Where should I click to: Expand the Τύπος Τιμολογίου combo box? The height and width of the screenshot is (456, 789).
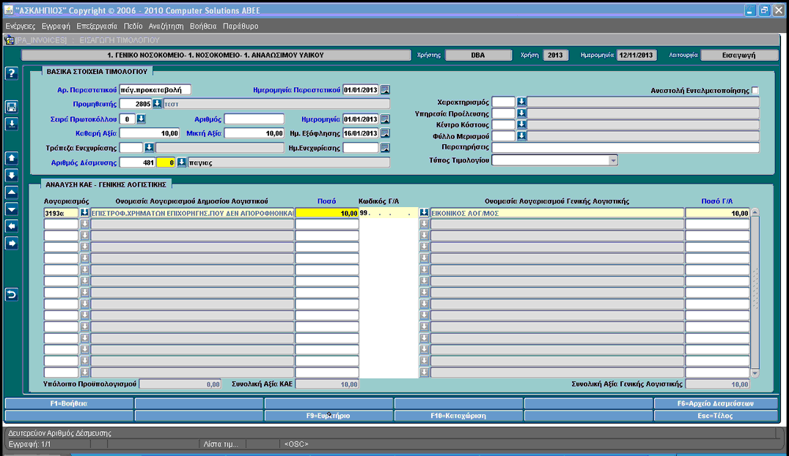coord(612,160)
